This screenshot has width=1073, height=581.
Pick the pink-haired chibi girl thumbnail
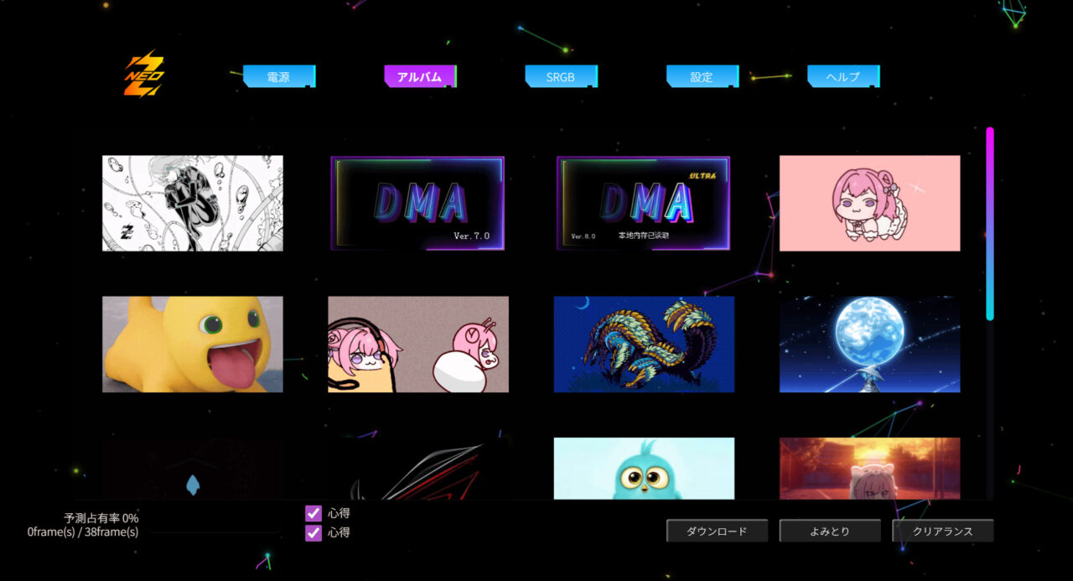click(x=869, y=203)
